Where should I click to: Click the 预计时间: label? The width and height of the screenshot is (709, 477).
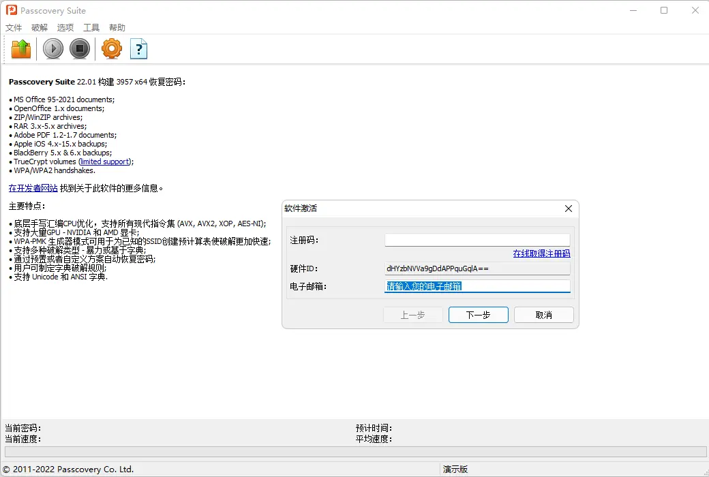coord(374,428)
